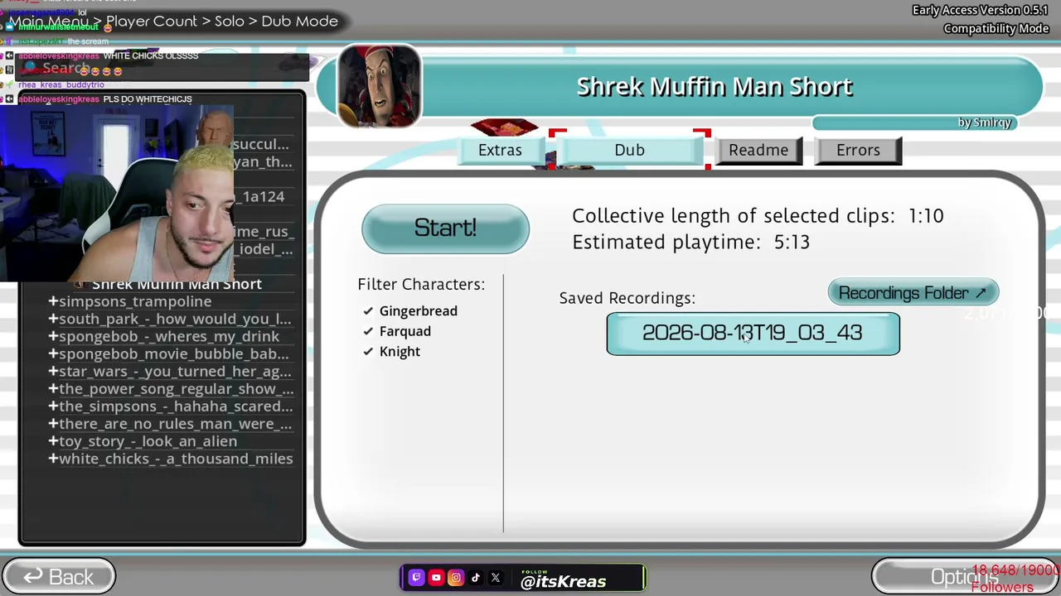Select saved recording 2026-08-13T19_03_43

click(x=753, y=334)
